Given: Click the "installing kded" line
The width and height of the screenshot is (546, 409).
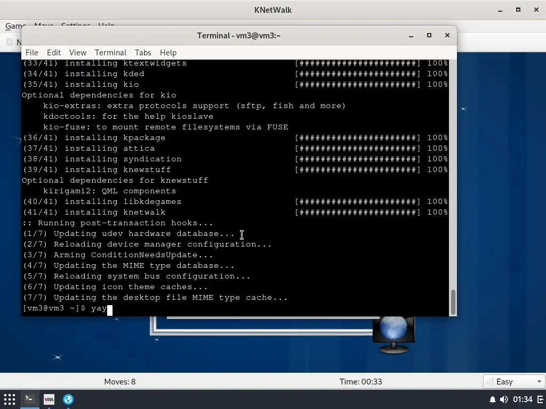Looking at the screenshot, I should (x=235, y=73).
